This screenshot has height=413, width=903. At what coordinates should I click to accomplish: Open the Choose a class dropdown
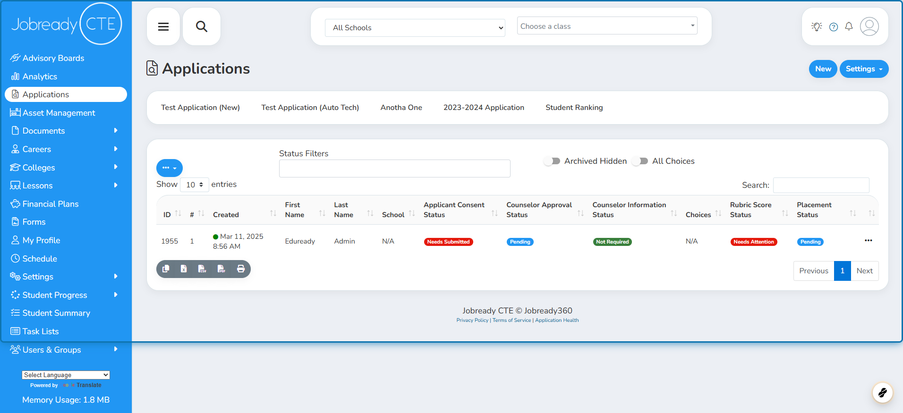pyautogui.click(x=607, y=26)
